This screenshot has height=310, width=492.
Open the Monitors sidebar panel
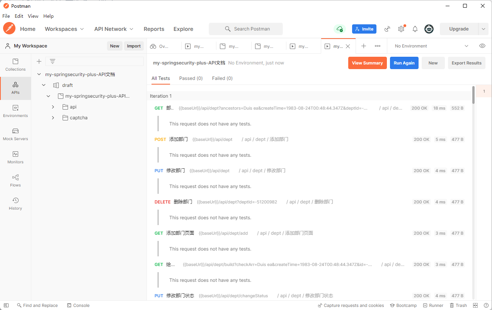click(15, 158)
